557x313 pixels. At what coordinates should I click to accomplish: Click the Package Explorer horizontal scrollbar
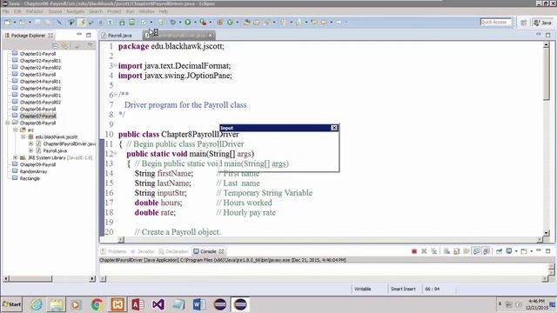(50, 279)
